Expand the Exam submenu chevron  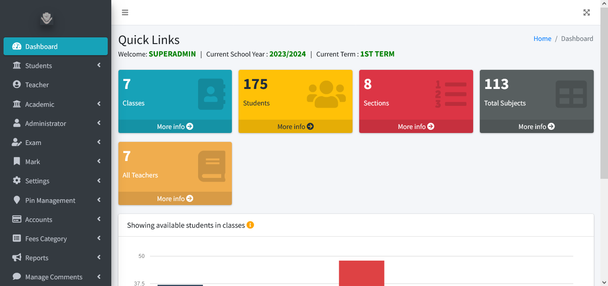tap(99, 142)
